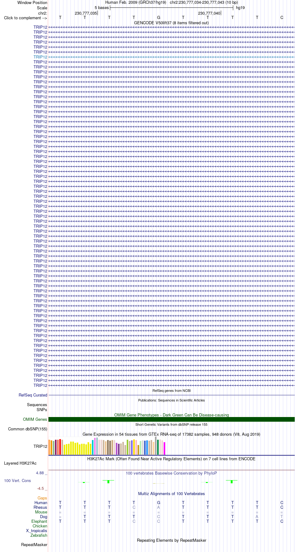
Task: Click the G base in the complement row
Action: pos(159,18)
